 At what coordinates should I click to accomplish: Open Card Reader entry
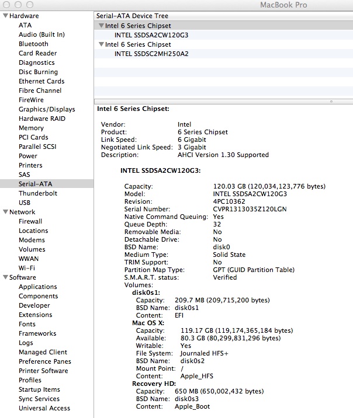tap(37, 53)
